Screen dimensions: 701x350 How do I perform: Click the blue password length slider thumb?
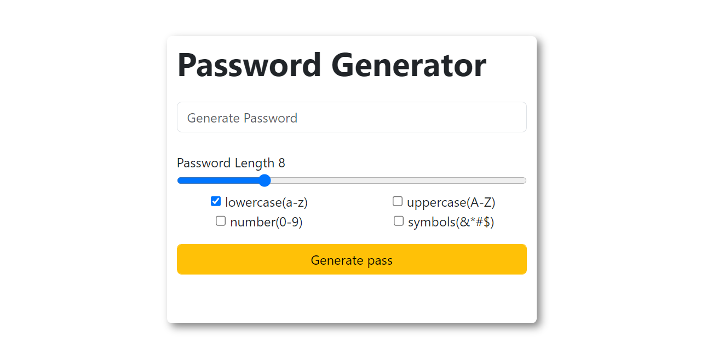(265, 180)
